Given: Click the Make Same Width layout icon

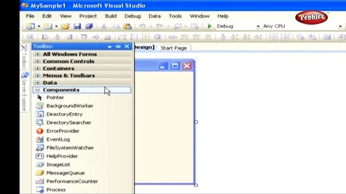Looking at the screenshot, I should pyautogui.click(x=122, y=37).
